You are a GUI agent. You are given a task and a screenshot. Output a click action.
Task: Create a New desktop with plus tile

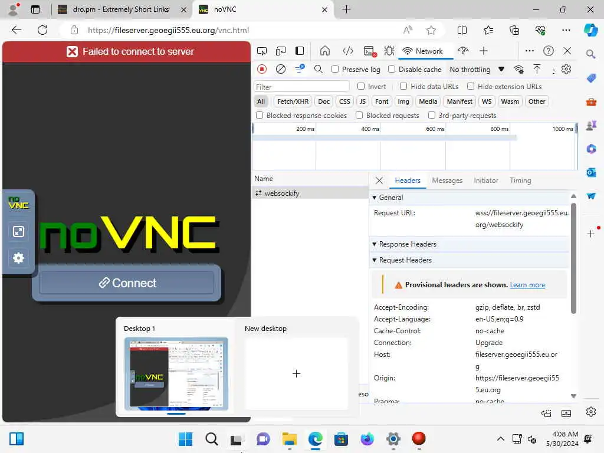pyautogui.click(x=296, y=373)
